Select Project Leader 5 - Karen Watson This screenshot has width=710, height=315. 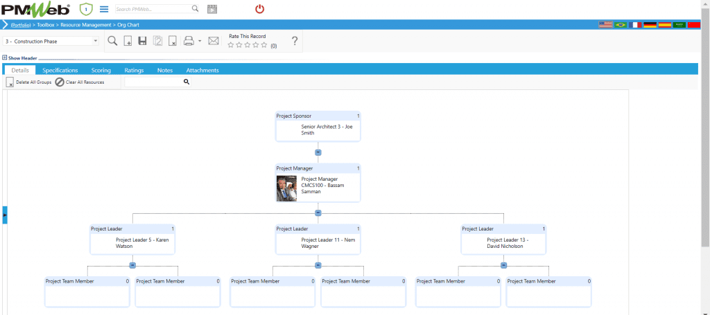point(132,240)
